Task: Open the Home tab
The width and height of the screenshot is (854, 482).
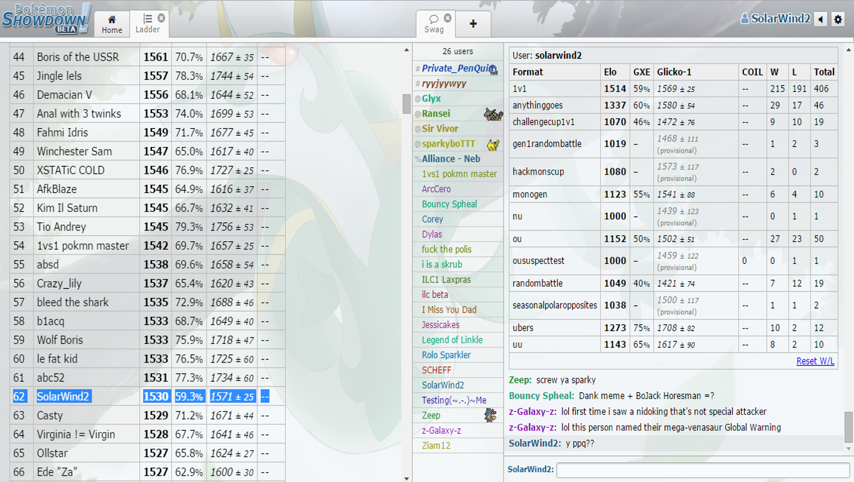Action: pos(112,24)
